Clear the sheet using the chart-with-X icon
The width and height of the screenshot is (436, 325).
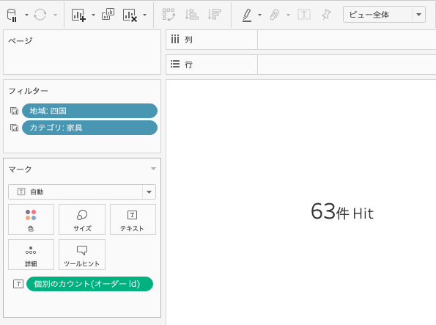[130, 15]
